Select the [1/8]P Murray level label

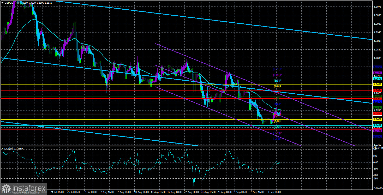coord(277,121)
